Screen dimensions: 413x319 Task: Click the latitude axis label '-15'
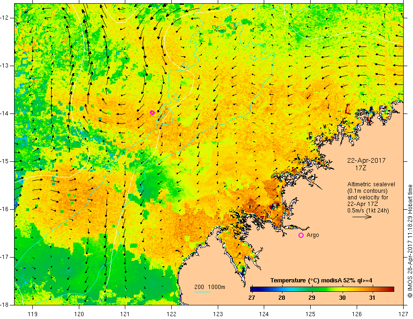coord(5,161)
